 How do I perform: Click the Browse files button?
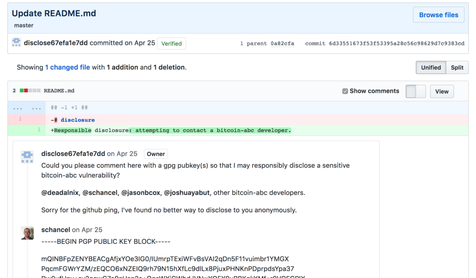438,15
